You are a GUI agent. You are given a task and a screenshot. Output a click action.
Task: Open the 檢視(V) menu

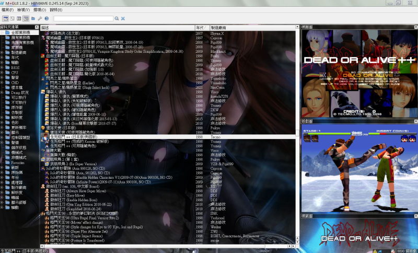tap(23, 10)
